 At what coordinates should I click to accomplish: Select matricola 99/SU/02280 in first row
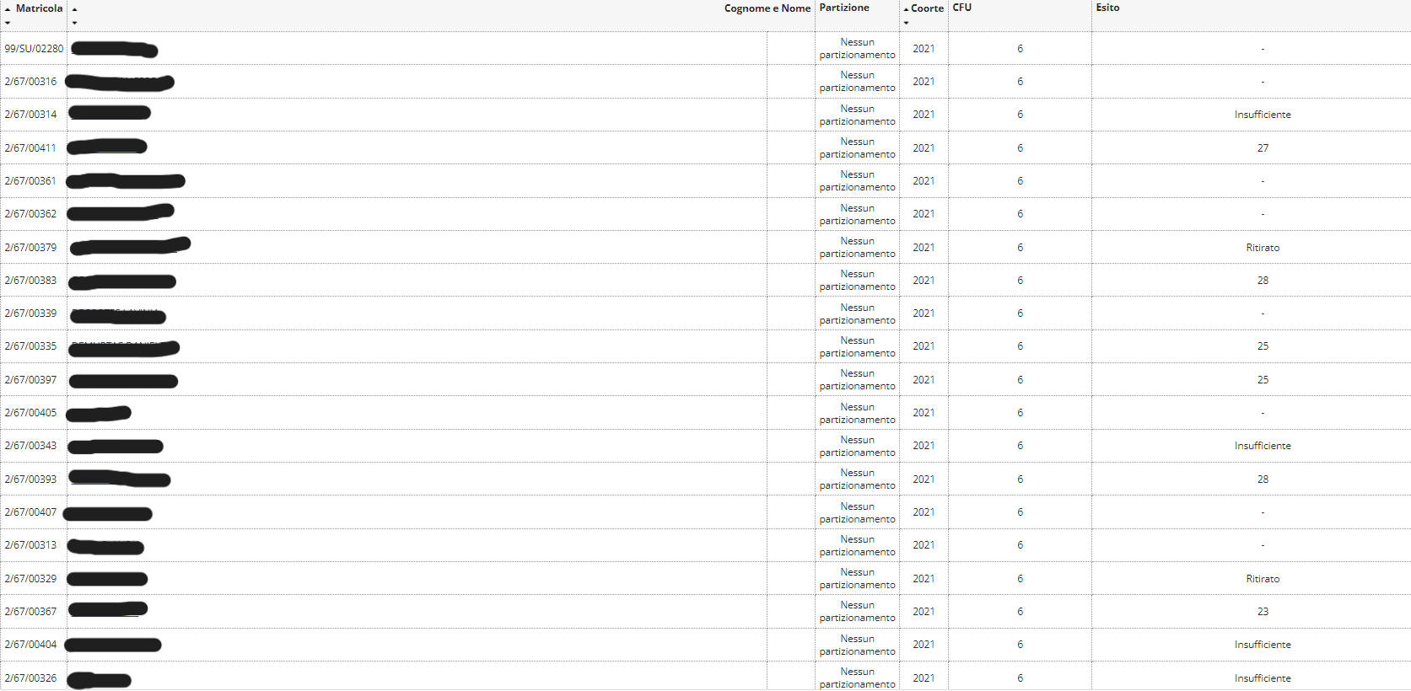[34, 49]
